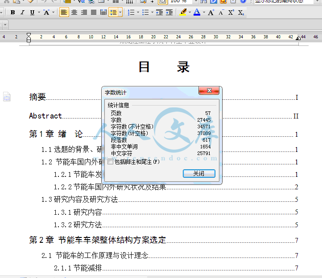Shrink the font size

coord(221,12)
